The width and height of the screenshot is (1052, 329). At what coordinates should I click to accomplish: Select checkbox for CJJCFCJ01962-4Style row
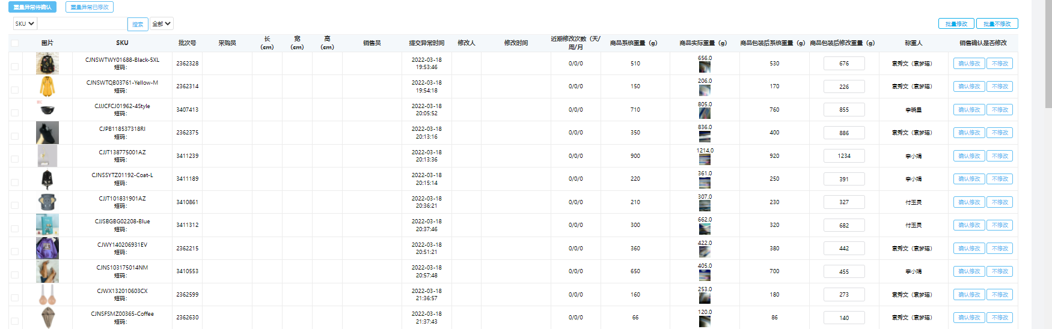click(14, 113)
